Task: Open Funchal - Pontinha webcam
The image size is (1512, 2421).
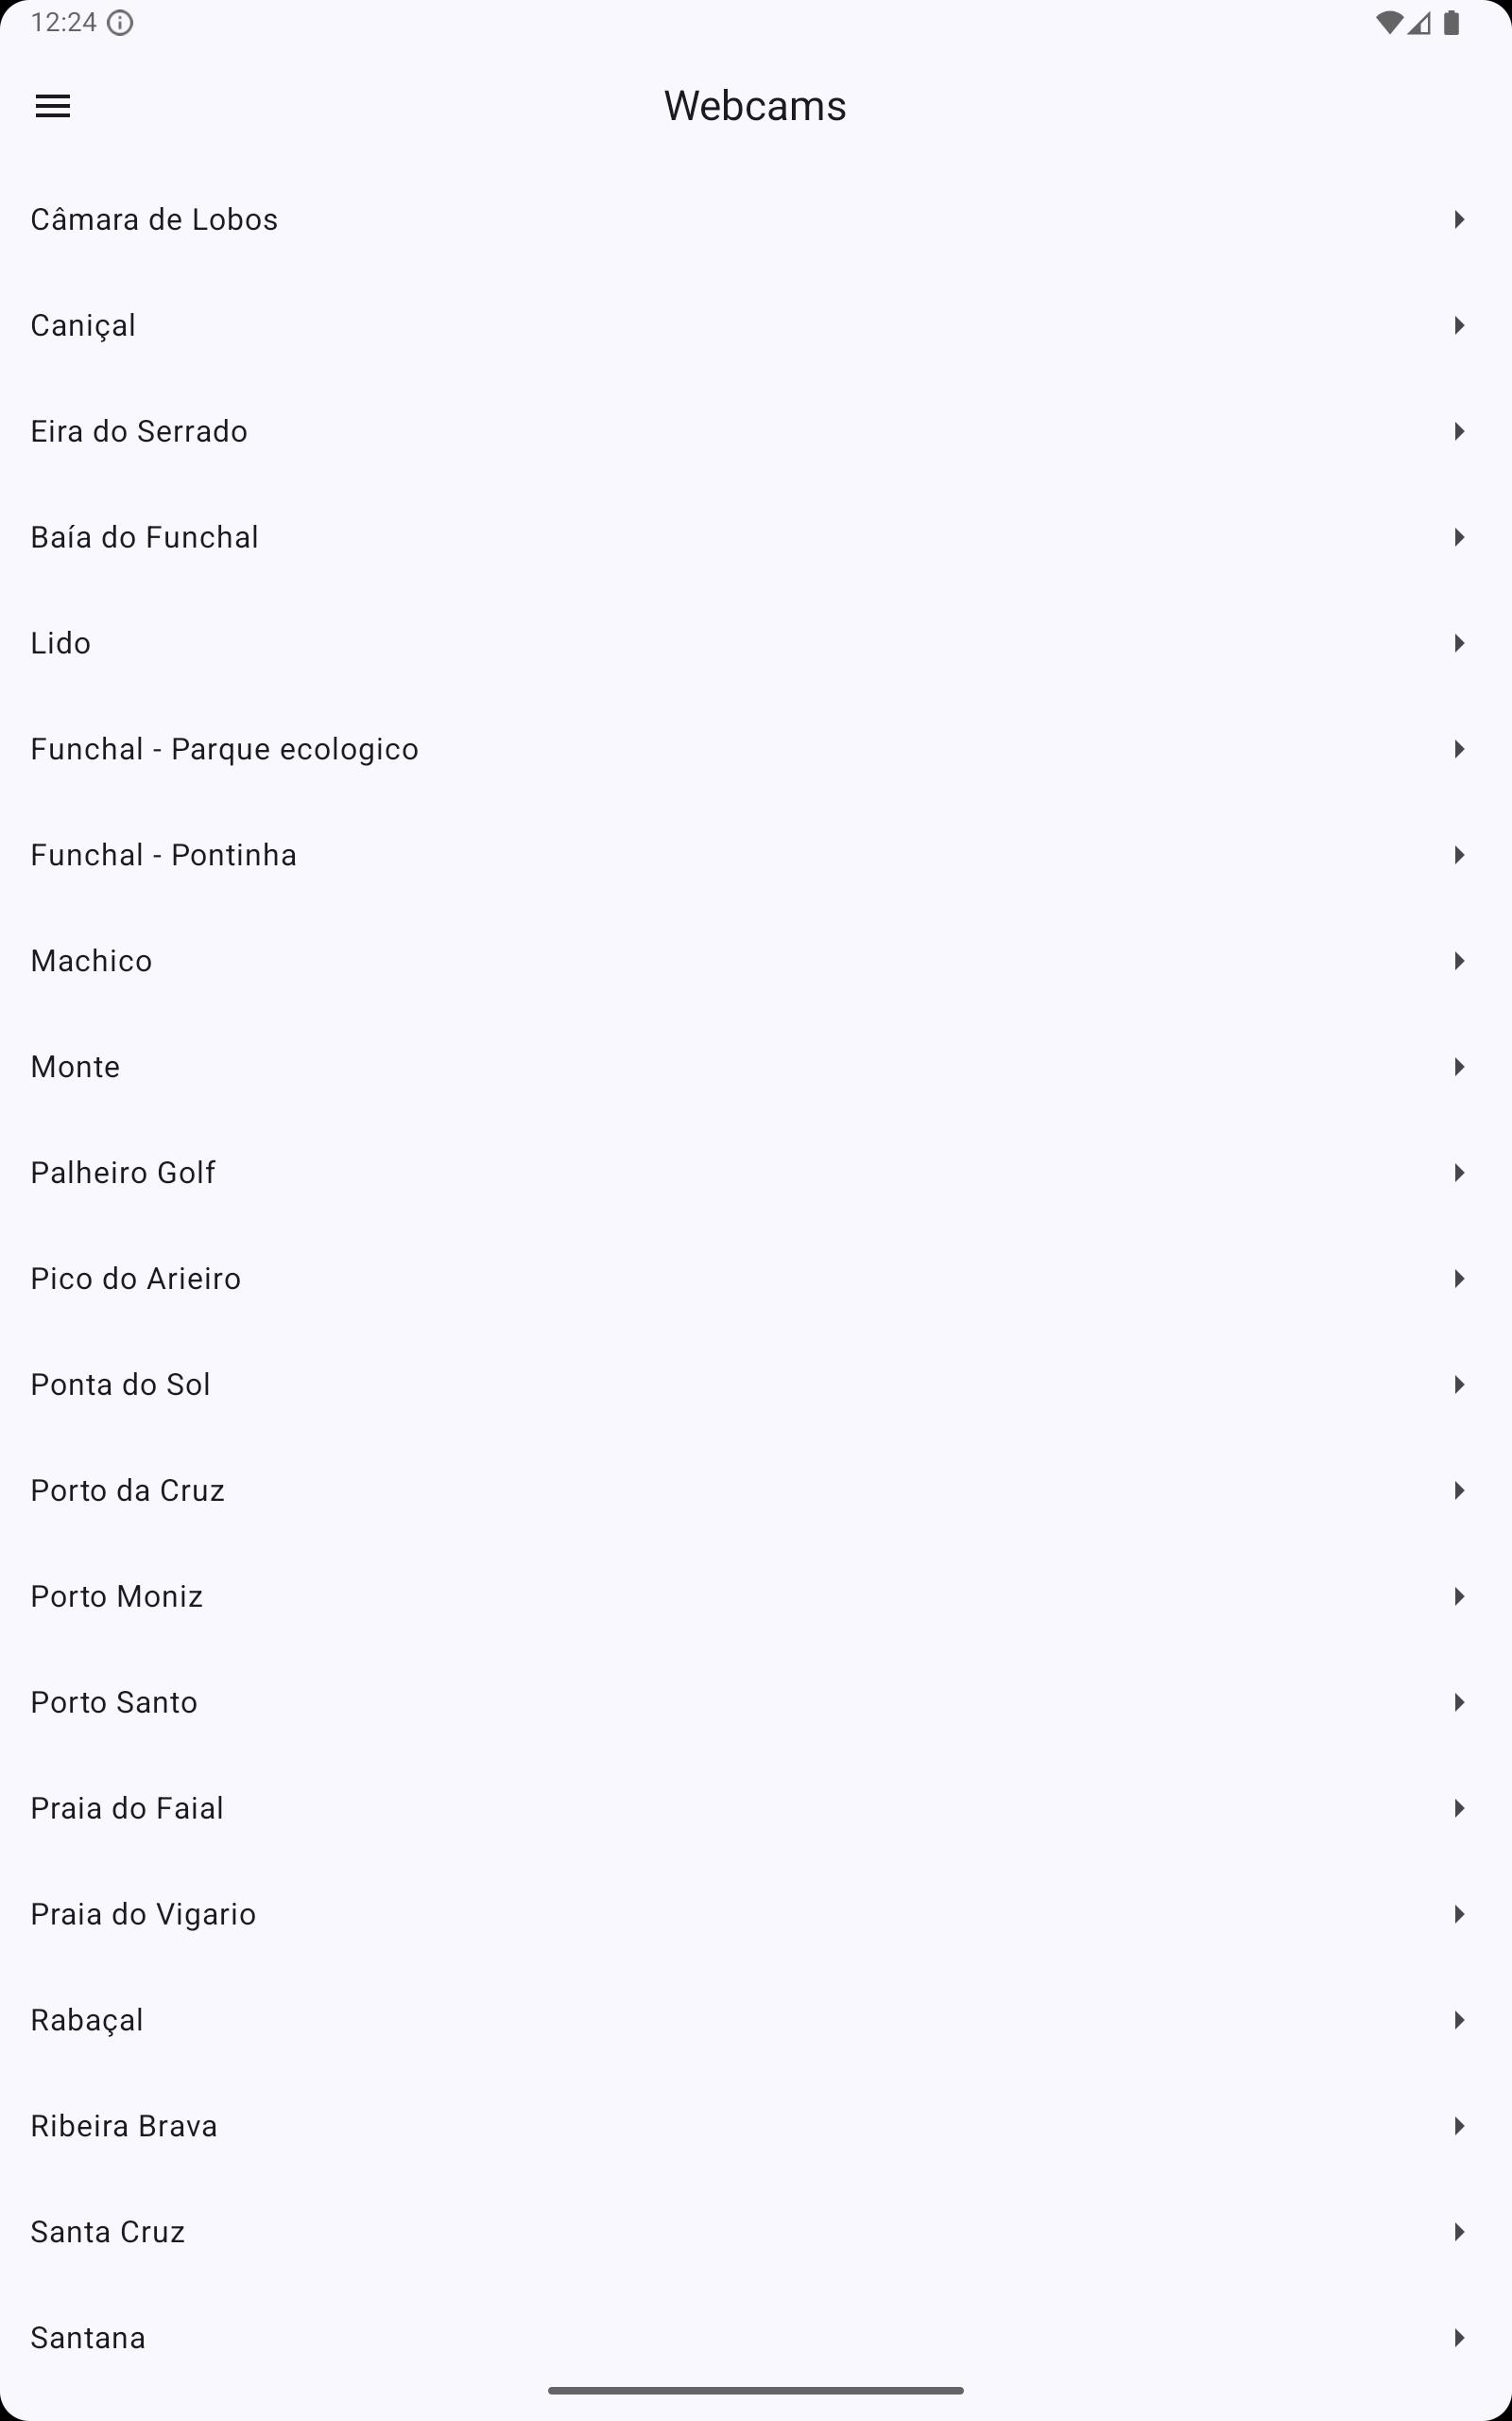Action: click(x=164, y=855)
